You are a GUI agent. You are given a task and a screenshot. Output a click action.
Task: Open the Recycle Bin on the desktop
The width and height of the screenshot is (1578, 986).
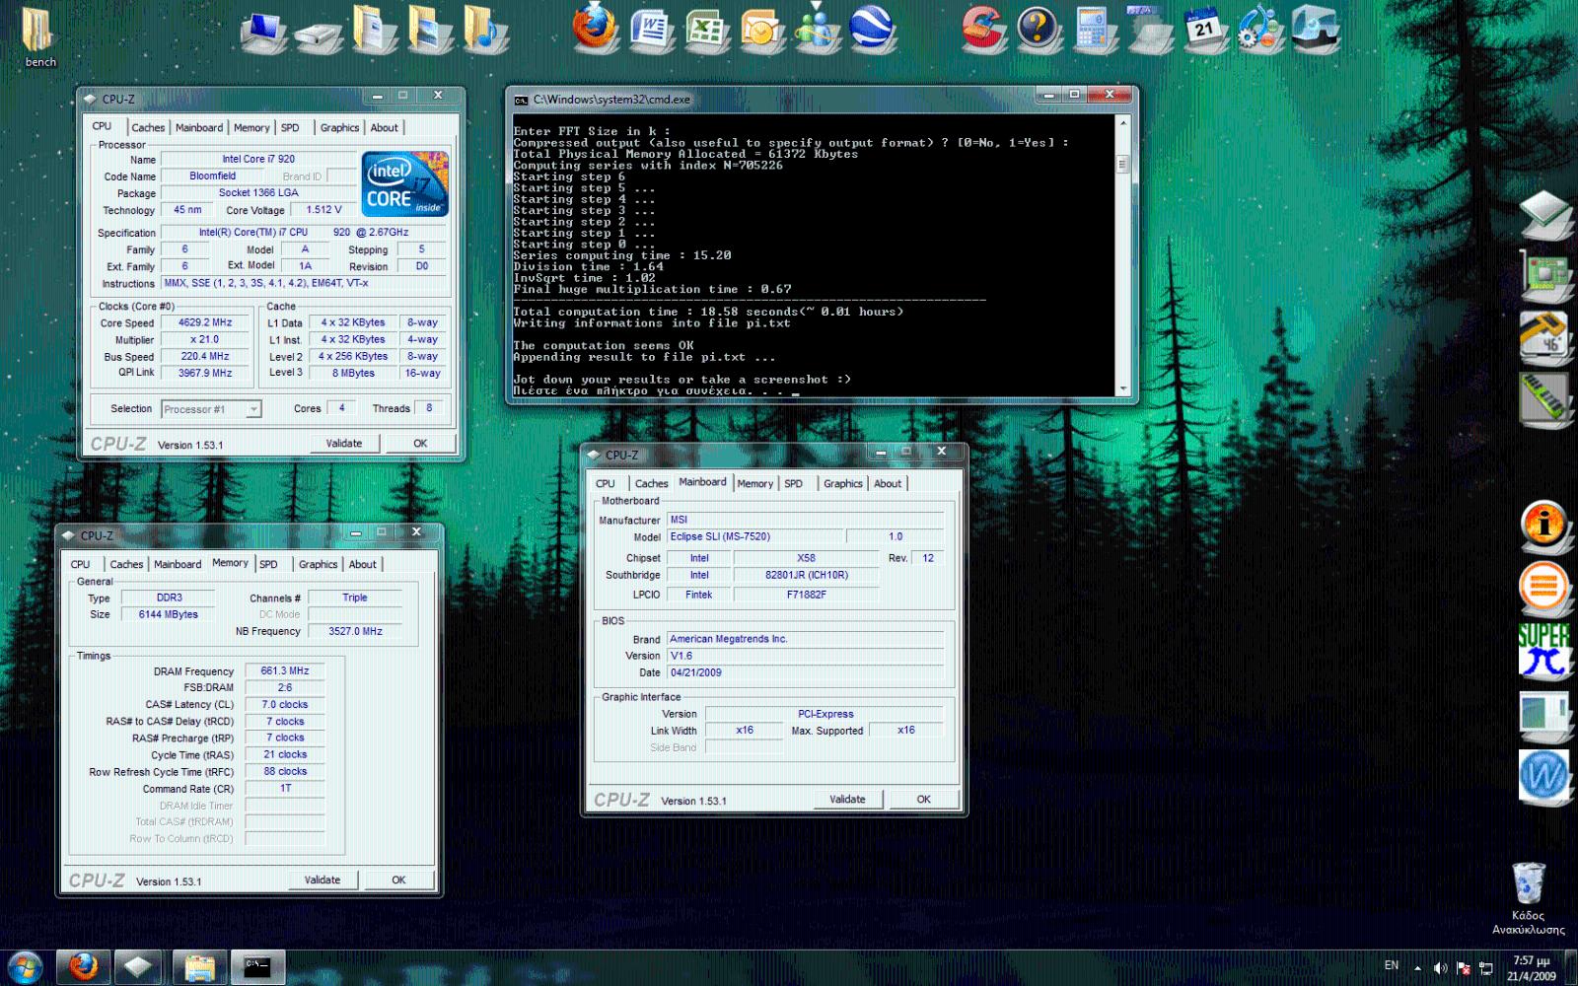point(1528,897)
